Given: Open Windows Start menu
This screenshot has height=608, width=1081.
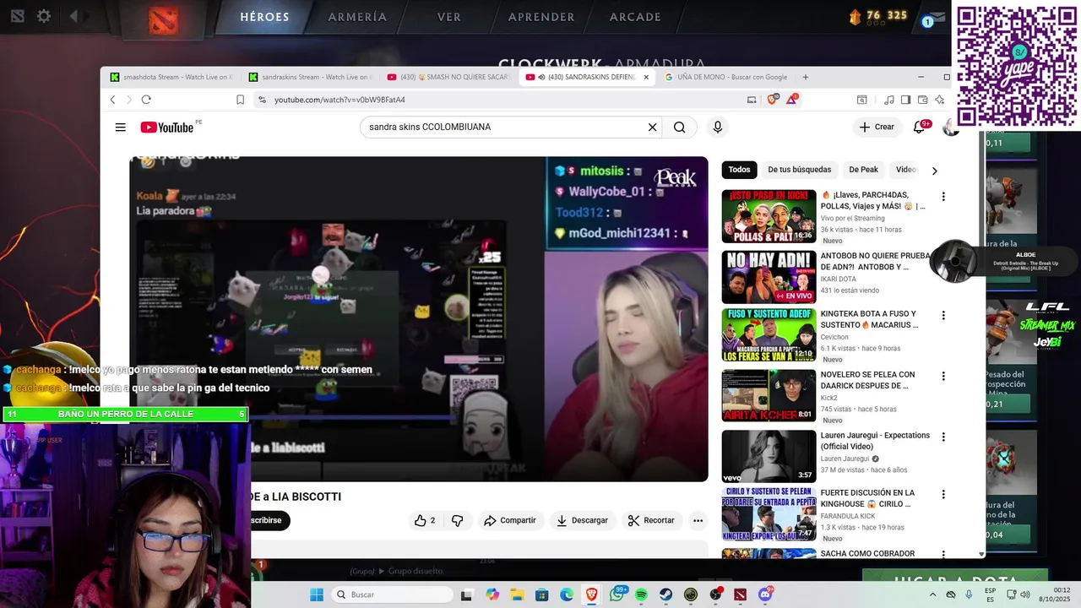Looking at the screenshot, I should pyautogui.click(x=317, y=594).
